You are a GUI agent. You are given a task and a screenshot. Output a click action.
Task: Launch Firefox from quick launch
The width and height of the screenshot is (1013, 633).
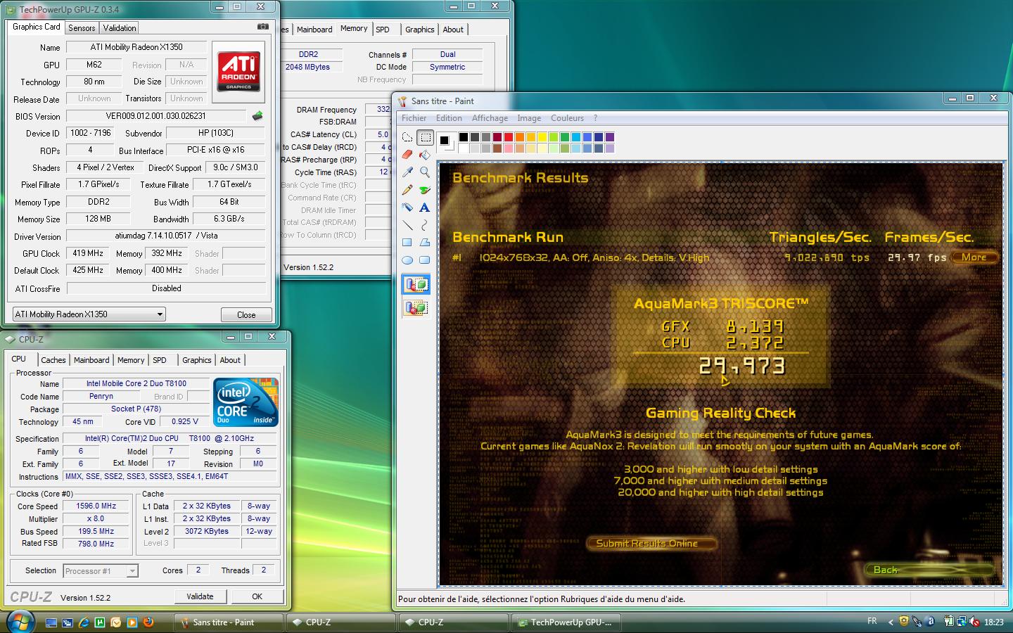pyautogui.click(x=148, y=622)
